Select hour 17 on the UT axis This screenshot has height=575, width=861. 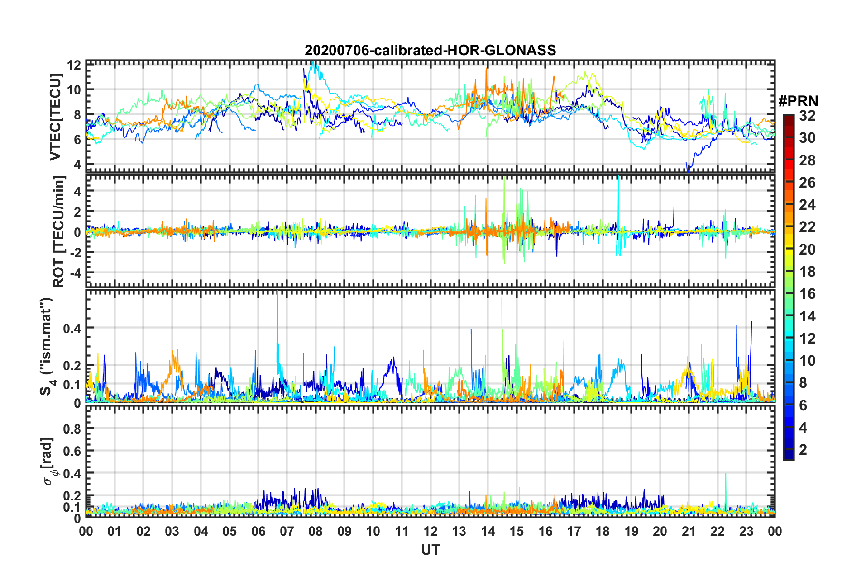click(574, 531)
